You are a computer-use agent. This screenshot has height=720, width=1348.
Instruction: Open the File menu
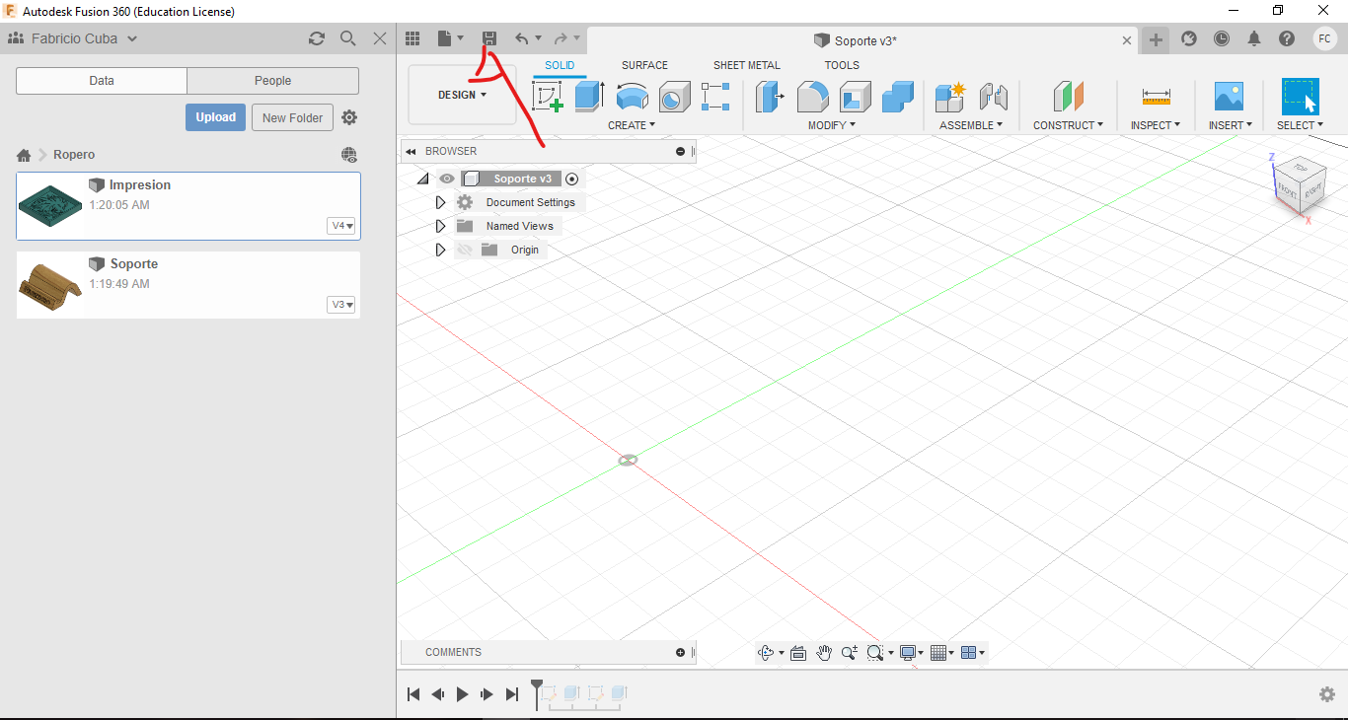click(x=450, y=38)
